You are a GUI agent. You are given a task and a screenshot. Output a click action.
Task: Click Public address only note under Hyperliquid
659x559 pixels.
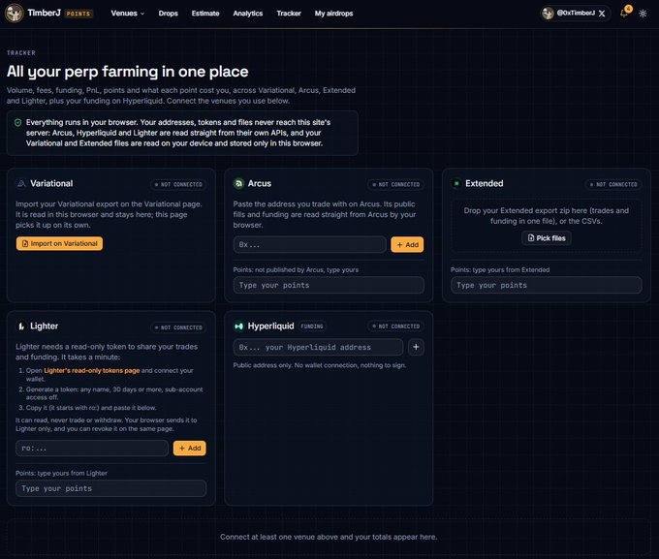pyautogui.click(x=320, y=365)
